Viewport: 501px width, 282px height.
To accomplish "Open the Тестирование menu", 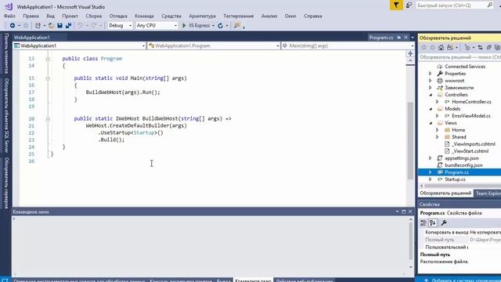I will click(x=238, y=16).
